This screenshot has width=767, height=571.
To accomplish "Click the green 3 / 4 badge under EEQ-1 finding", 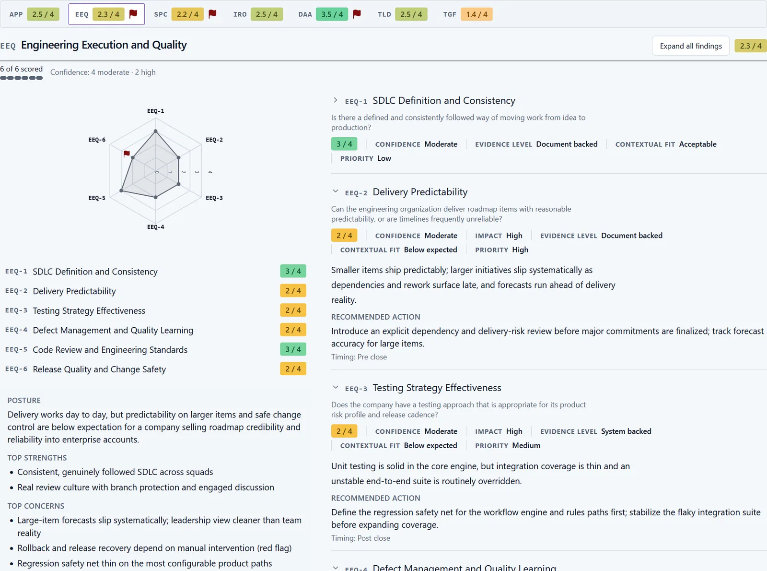I will pyautogui.click(x=344, y=144).
